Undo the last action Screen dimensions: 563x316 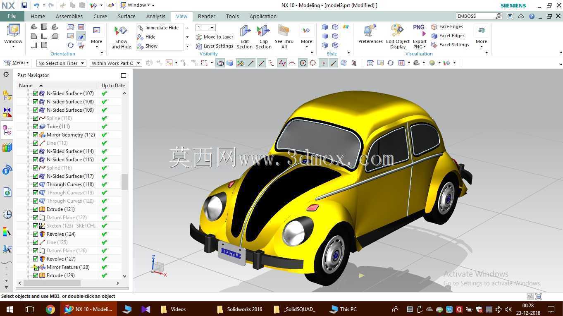[36, 5]
